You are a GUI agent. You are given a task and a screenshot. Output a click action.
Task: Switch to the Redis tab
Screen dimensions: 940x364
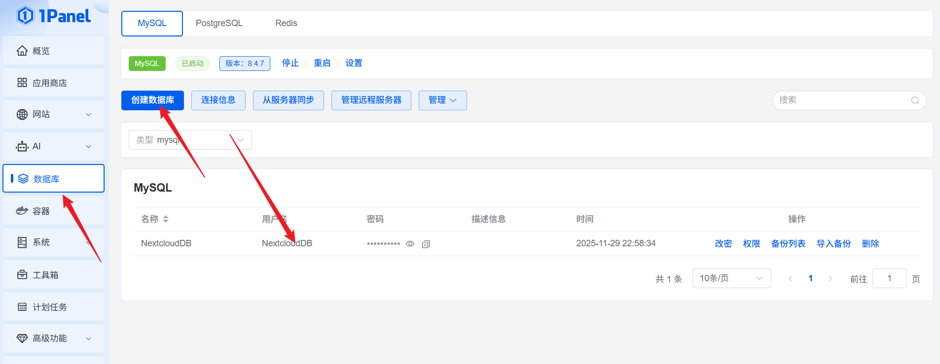coord(286,23)
